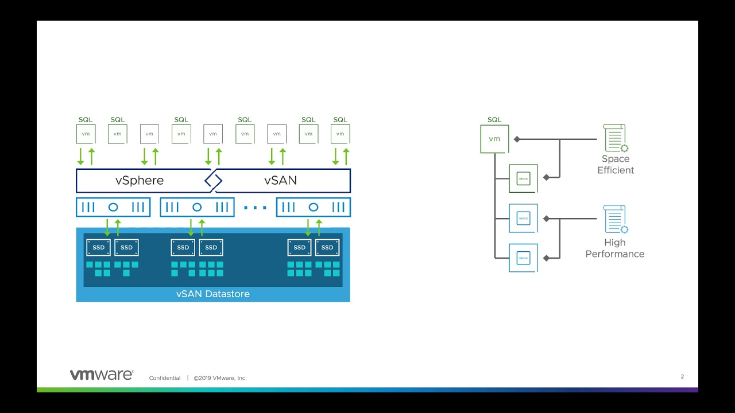Select the seventh vm box in the top row
The height and width of the screenshot is (413, 735).
click(277, 134)
